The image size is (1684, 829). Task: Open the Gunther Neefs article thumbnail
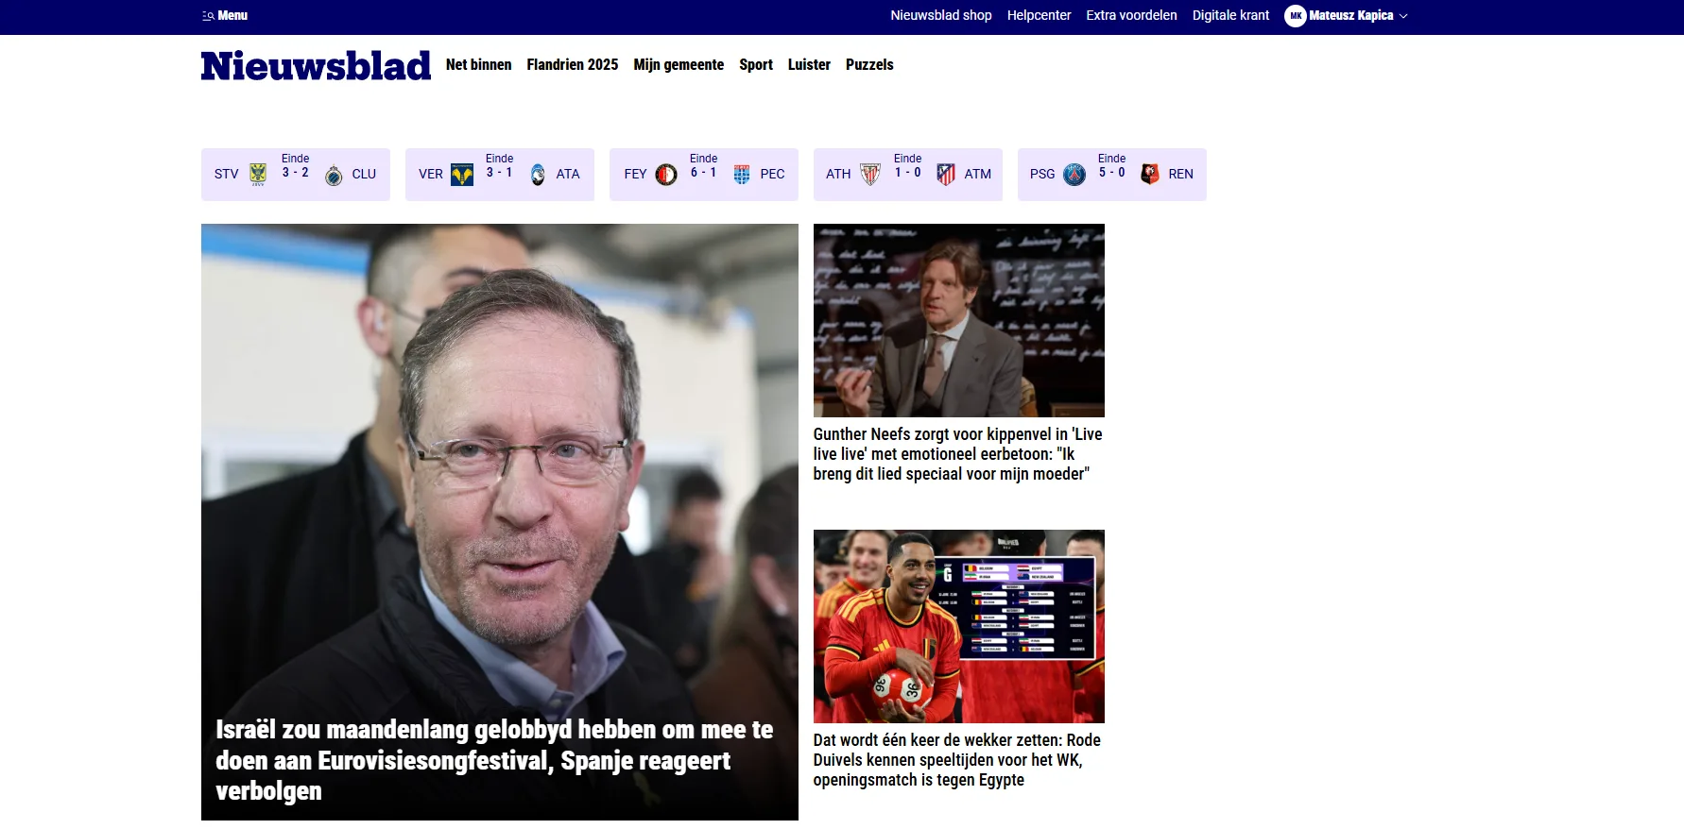click(958, 320)
